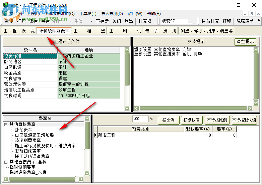Screen dimensions: 262x185
Task: Switch to the 工料机 tab
Action: pos(125,31)
